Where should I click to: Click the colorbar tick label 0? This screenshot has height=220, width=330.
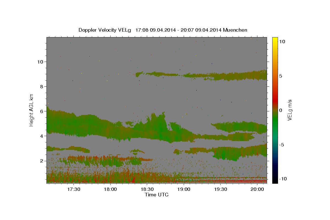click(x=280, y=110)
